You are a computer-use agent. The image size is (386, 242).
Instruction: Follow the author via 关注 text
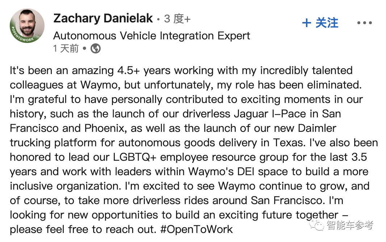click(327, 23)
